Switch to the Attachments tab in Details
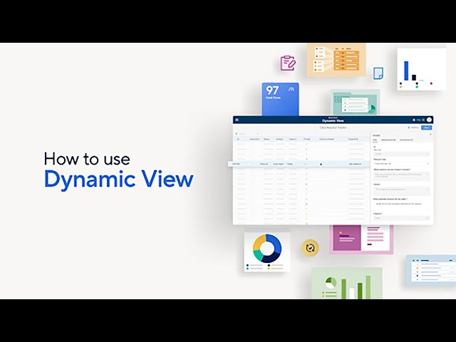Viewport: 456px width, 342px height. pyautogui.click(x=388, y=140)
